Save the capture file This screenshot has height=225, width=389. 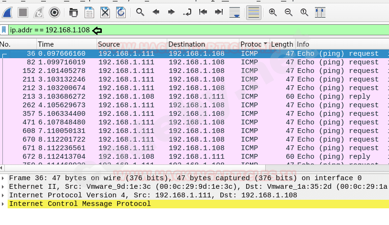(x=89, y=12)
